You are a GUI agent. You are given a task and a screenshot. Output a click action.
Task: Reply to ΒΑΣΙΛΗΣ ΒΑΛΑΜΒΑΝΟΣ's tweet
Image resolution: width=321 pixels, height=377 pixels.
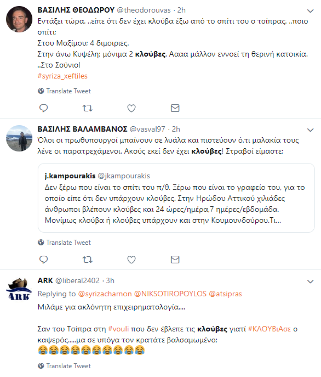[43, 260]
